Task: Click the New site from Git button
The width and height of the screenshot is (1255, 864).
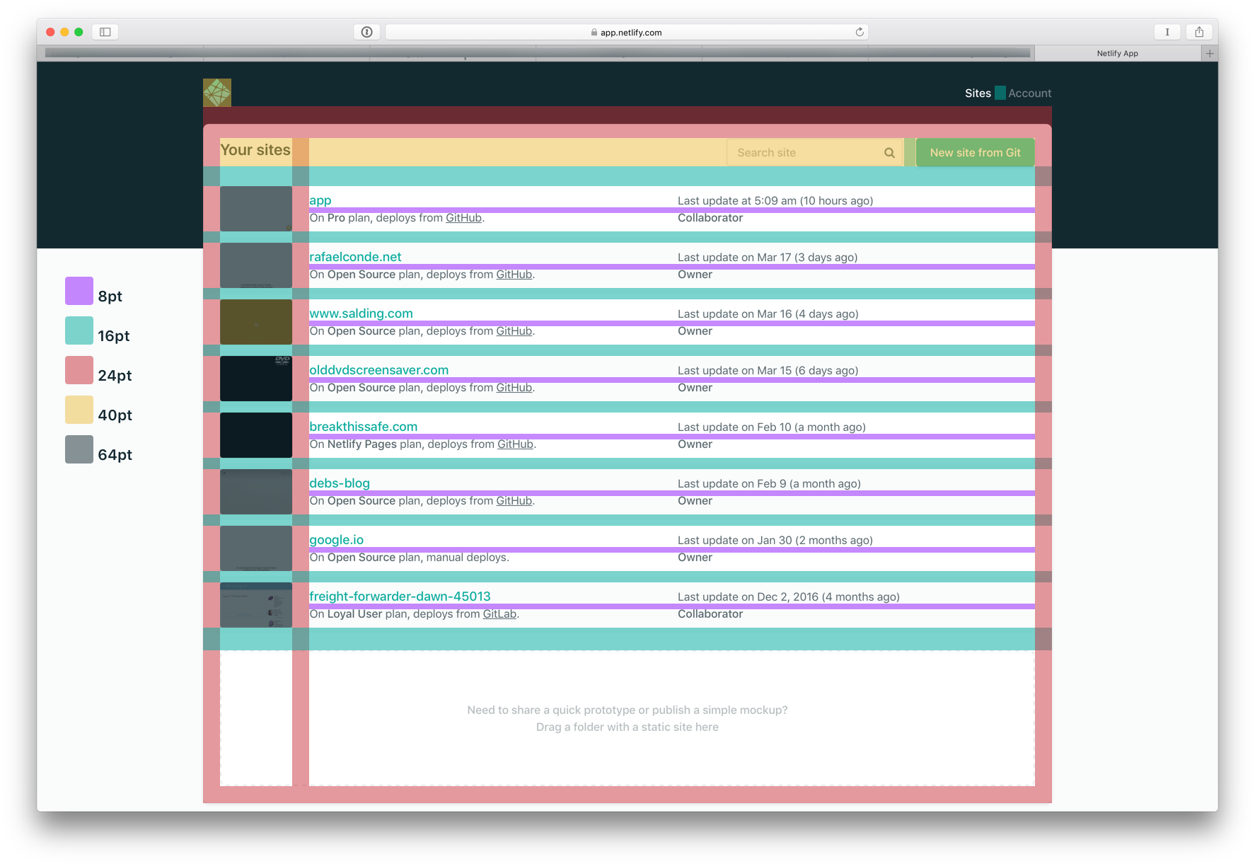Action: pos(975,152)
